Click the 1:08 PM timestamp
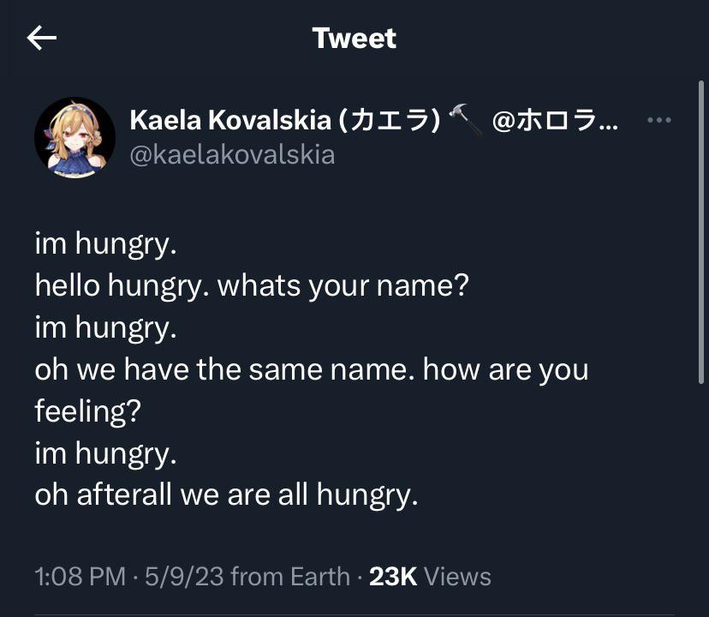The height and width of the screenshot is (617, 709). click(x=80, y=577)
